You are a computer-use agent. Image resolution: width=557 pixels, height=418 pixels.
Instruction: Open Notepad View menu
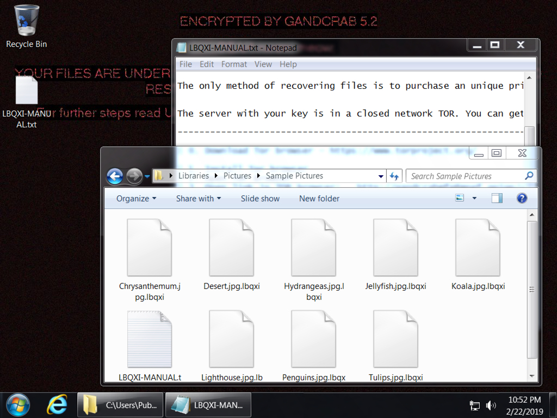click(263, 64)
